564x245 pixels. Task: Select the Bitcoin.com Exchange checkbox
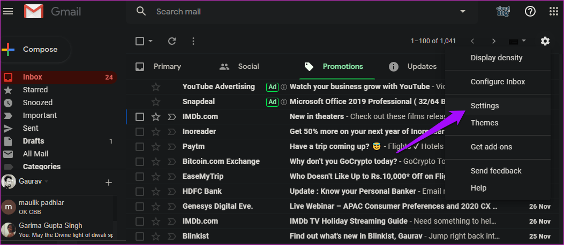pos(140,161)
